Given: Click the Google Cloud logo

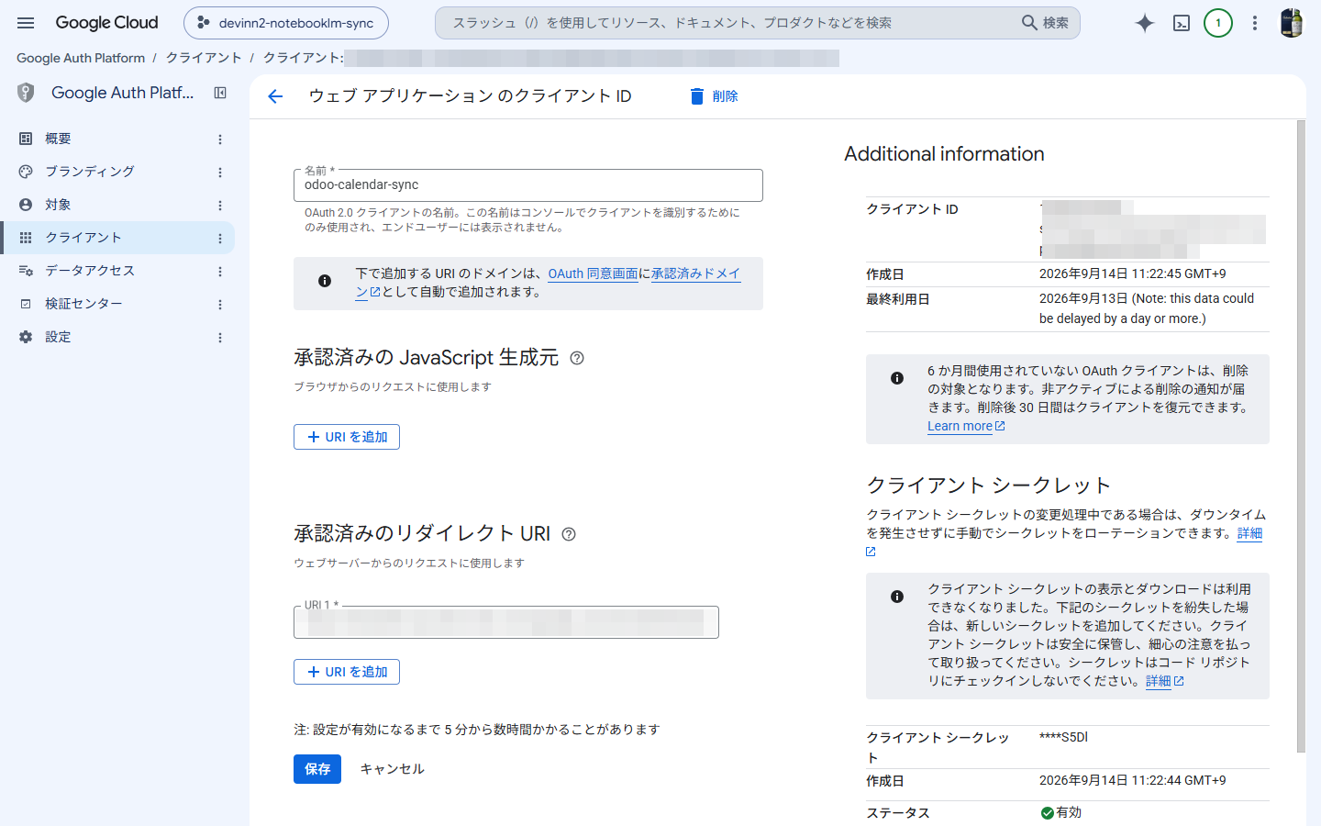Looking at the screenshot, I should tap(106, 23).
